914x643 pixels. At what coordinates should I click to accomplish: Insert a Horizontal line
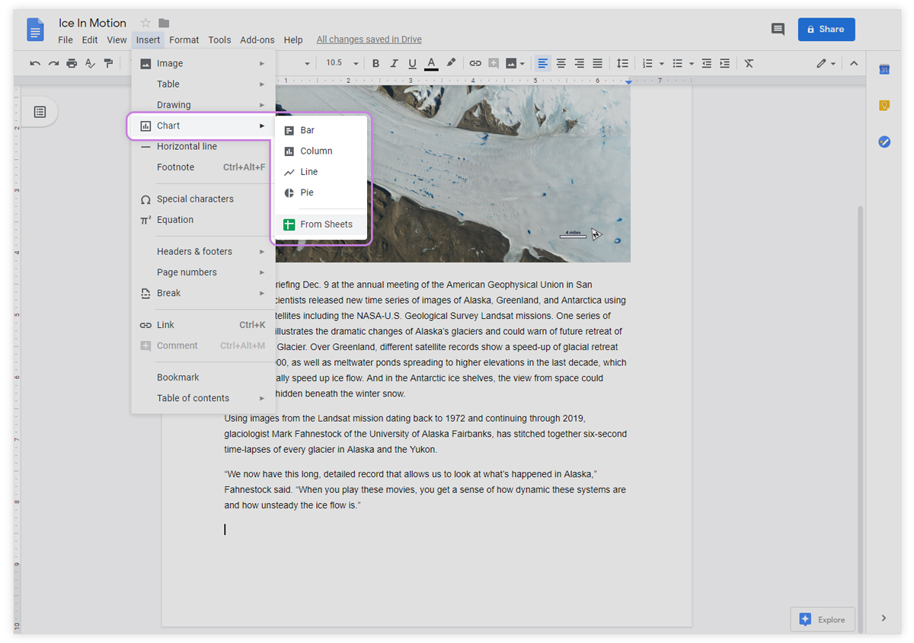[x=203, y=146]
